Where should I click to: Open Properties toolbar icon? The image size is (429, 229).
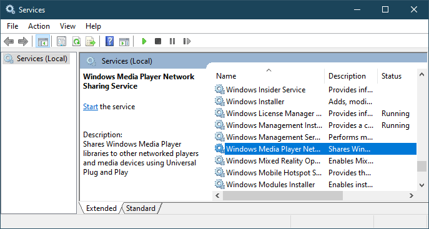pos(62,42)
